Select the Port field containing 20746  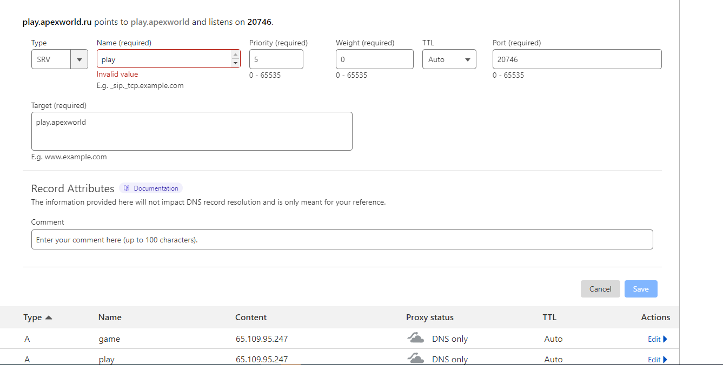coord(576,59)
